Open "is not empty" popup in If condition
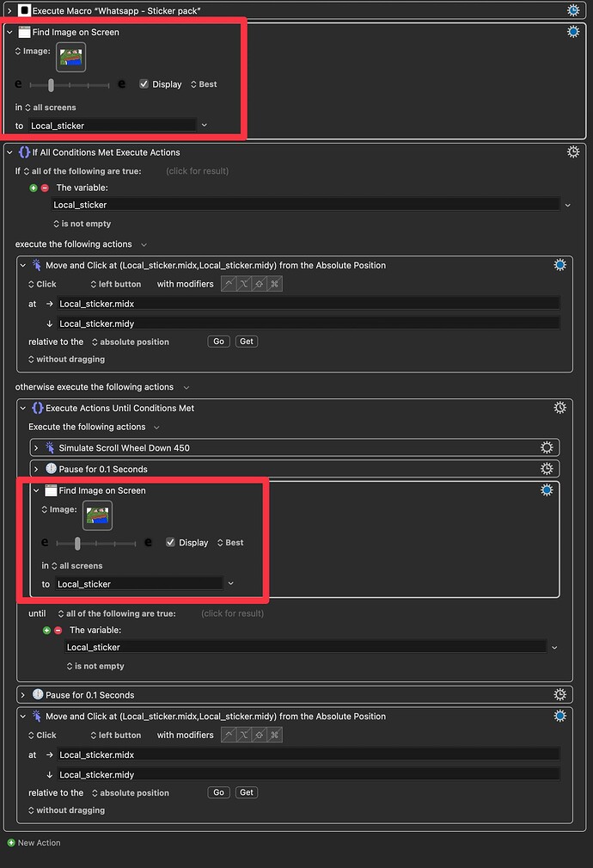The image size is (593, 868). point(85,224)
